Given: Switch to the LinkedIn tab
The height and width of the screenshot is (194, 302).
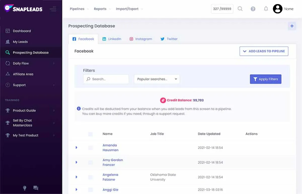Looking at the screenshot, I should click(112, 39).
